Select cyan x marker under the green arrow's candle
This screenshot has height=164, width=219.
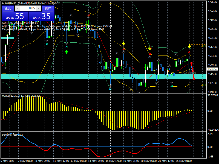coord(67,47)
